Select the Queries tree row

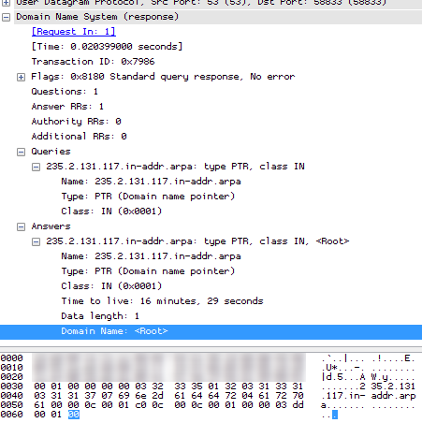click(51, 152)
